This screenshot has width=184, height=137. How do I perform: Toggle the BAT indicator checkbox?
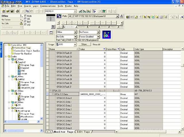coord(26,22)
